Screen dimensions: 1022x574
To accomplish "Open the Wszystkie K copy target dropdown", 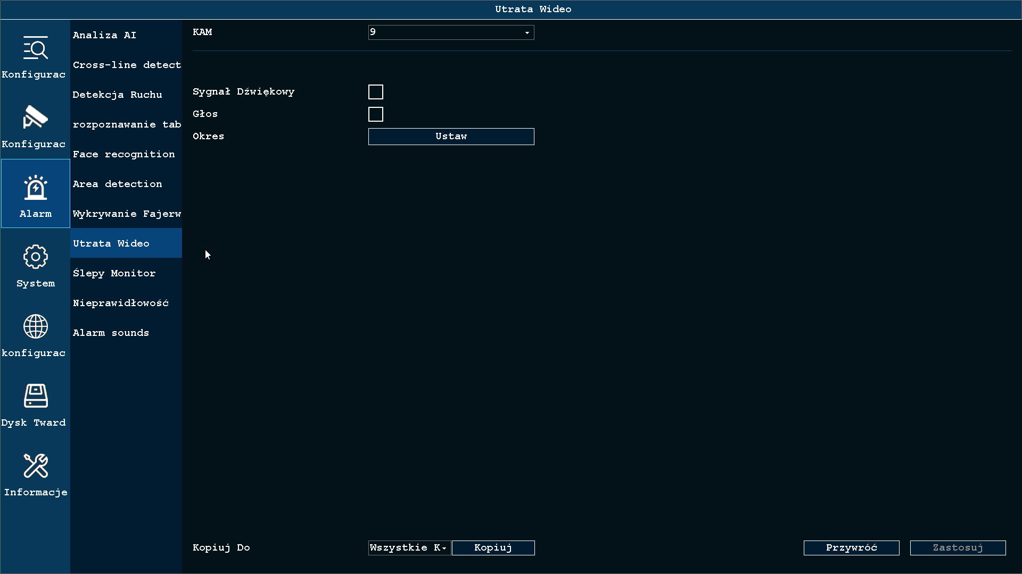I will [x=409, y=548].
